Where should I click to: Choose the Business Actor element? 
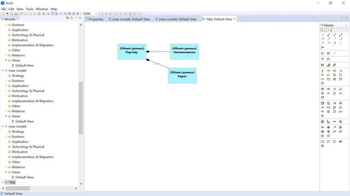point(323,71)
